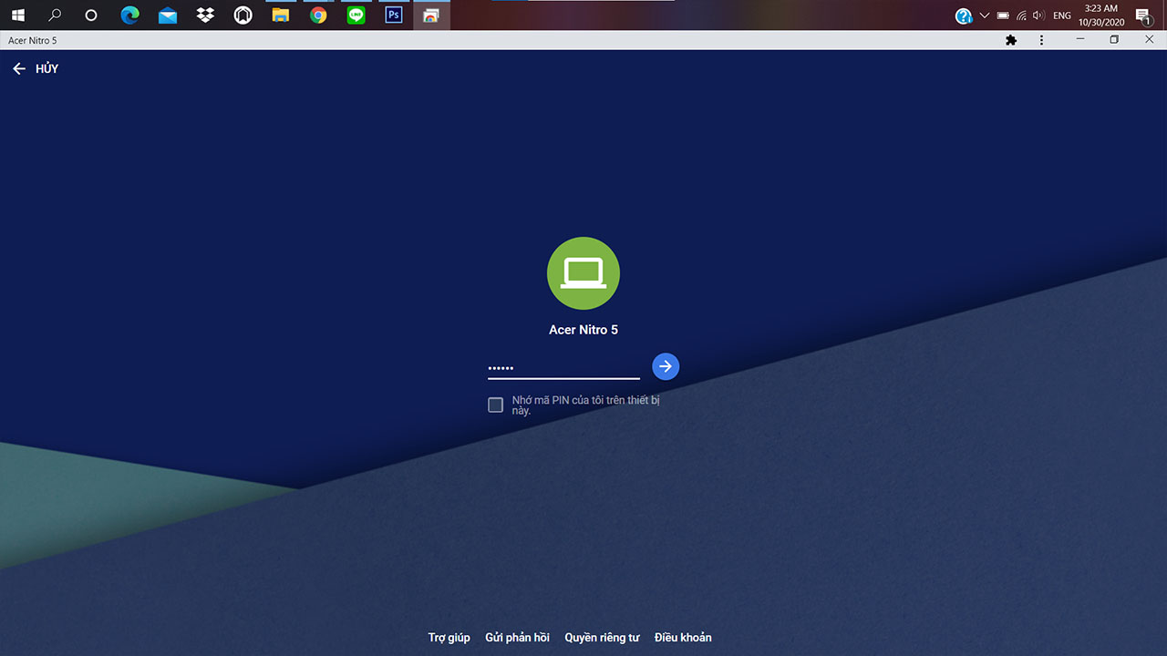1167x656 pixels.
Task: Open taskbar search magnifier
Action: click(x=55, y=15)
